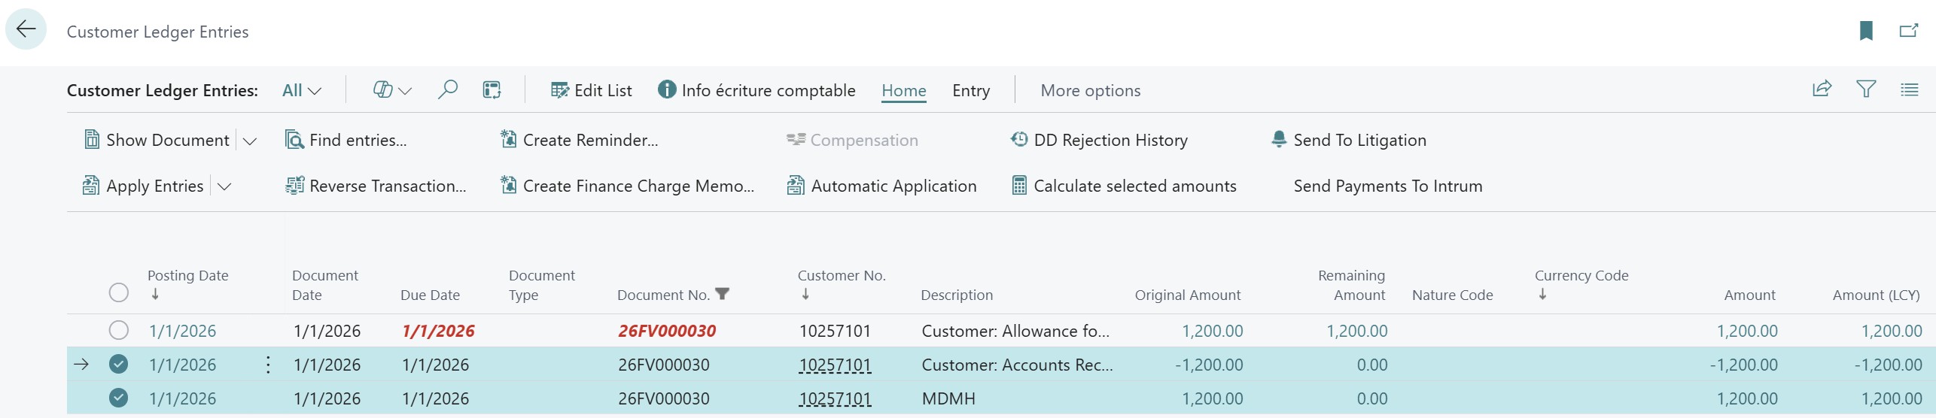1936x418 pixels.
Task: Click the search magnifier icon
Action: [x=447, y=90]
